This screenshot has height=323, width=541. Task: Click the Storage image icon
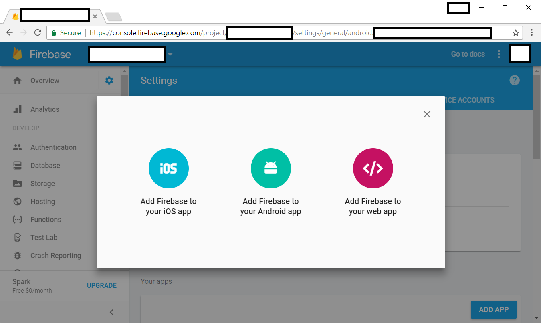[x=17, y=184]
